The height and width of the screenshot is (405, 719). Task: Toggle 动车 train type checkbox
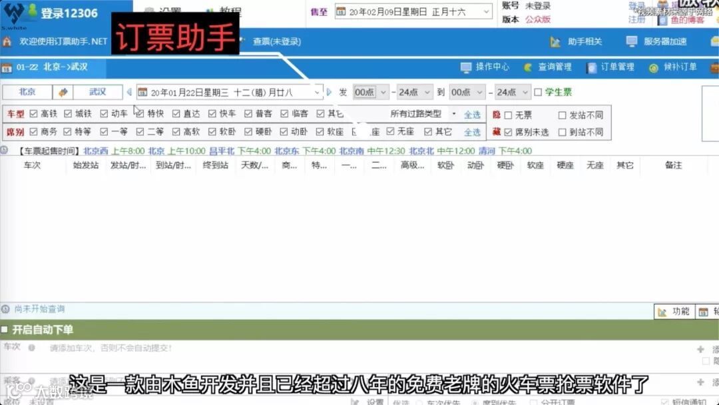click(104, 113)
